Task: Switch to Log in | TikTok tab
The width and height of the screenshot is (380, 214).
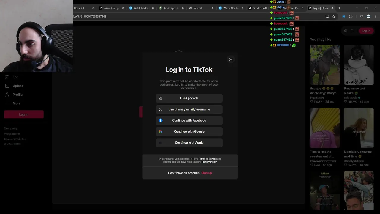Action: (321, 8)
